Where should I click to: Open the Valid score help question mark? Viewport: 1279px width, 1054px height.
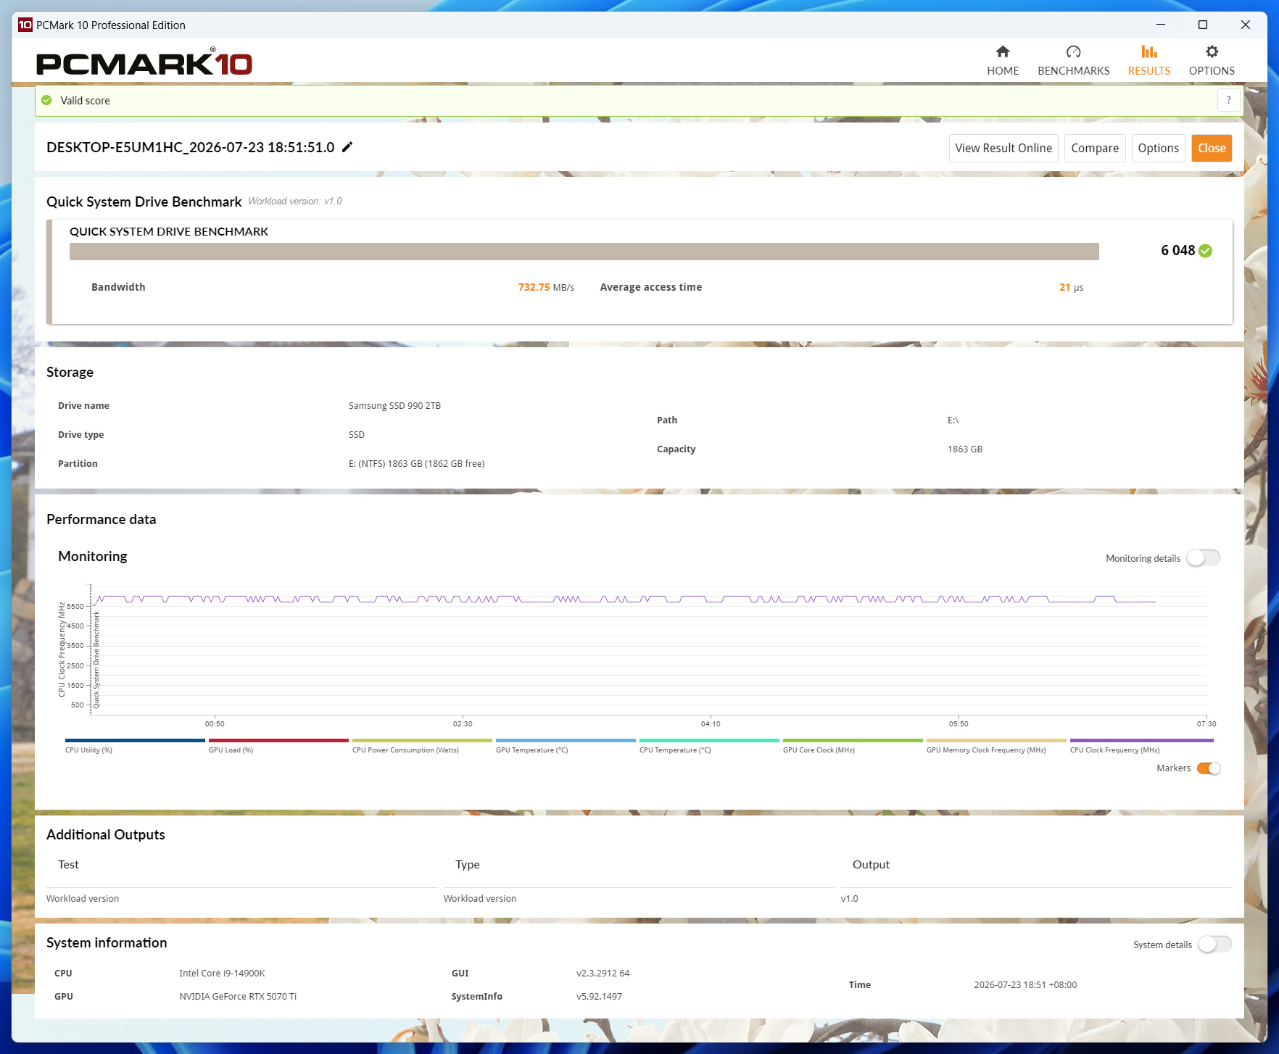(x=1228, y=100)
